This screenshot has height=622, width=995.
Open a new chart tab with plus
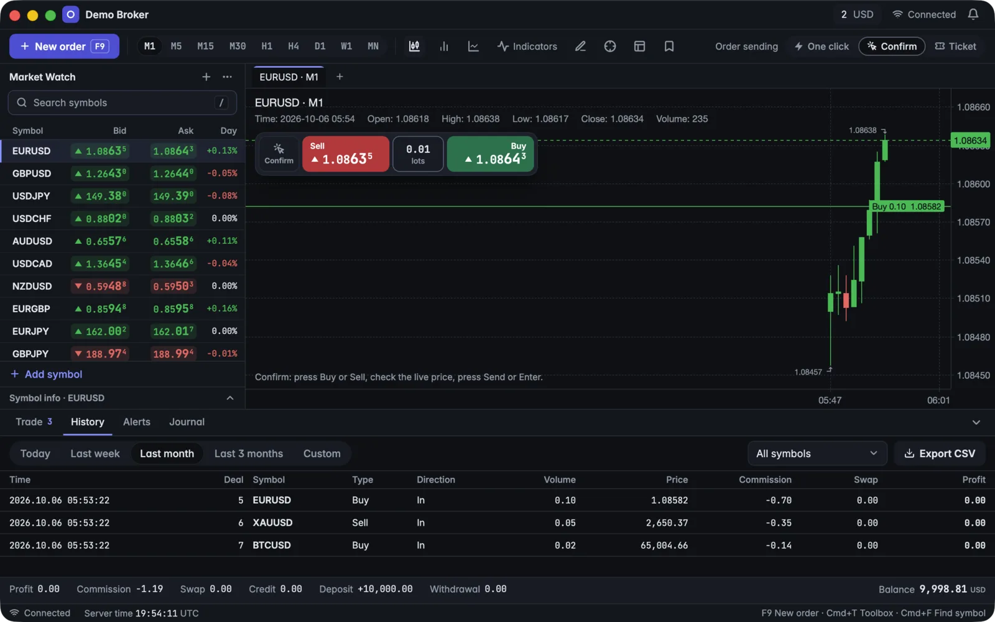click(340, 77)
